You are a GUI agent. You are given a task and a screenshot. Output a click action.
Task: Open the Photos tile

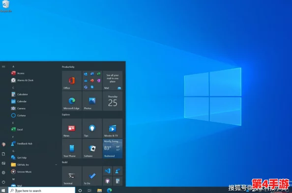[92, 101]
